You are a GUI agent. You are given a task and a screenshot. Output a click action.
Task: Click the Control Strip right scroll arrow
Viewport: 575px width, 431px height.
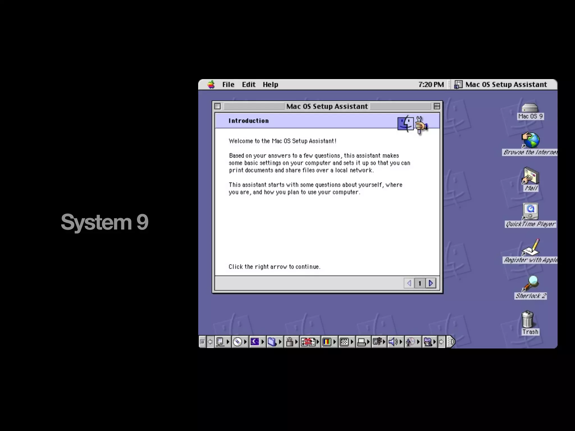[x=441, y=342]
